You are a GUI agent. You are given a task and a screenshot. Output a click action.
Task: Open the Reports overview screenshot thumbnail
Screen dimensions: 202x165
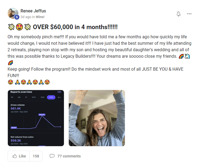[36, 118]
